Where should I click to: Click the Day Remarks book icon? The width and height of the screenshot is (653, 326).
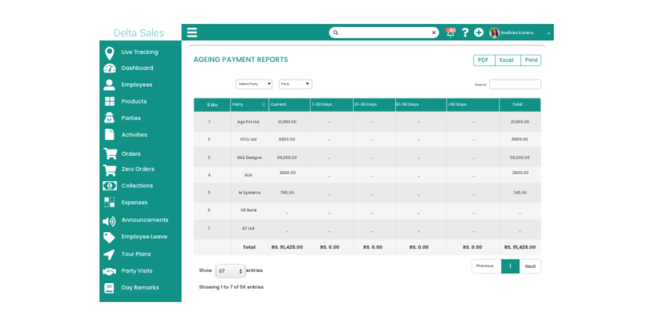click(x=109, y=288)
